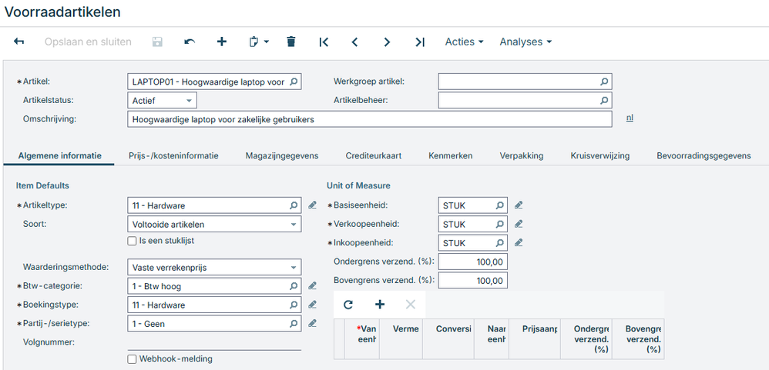Open the Prijs-/kosteninformatie tab

173,155
